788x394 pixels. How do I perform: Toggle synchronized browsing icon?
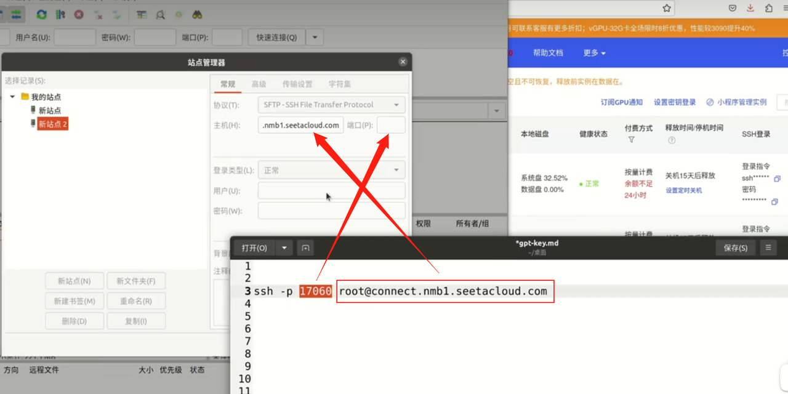pos(179,14)
